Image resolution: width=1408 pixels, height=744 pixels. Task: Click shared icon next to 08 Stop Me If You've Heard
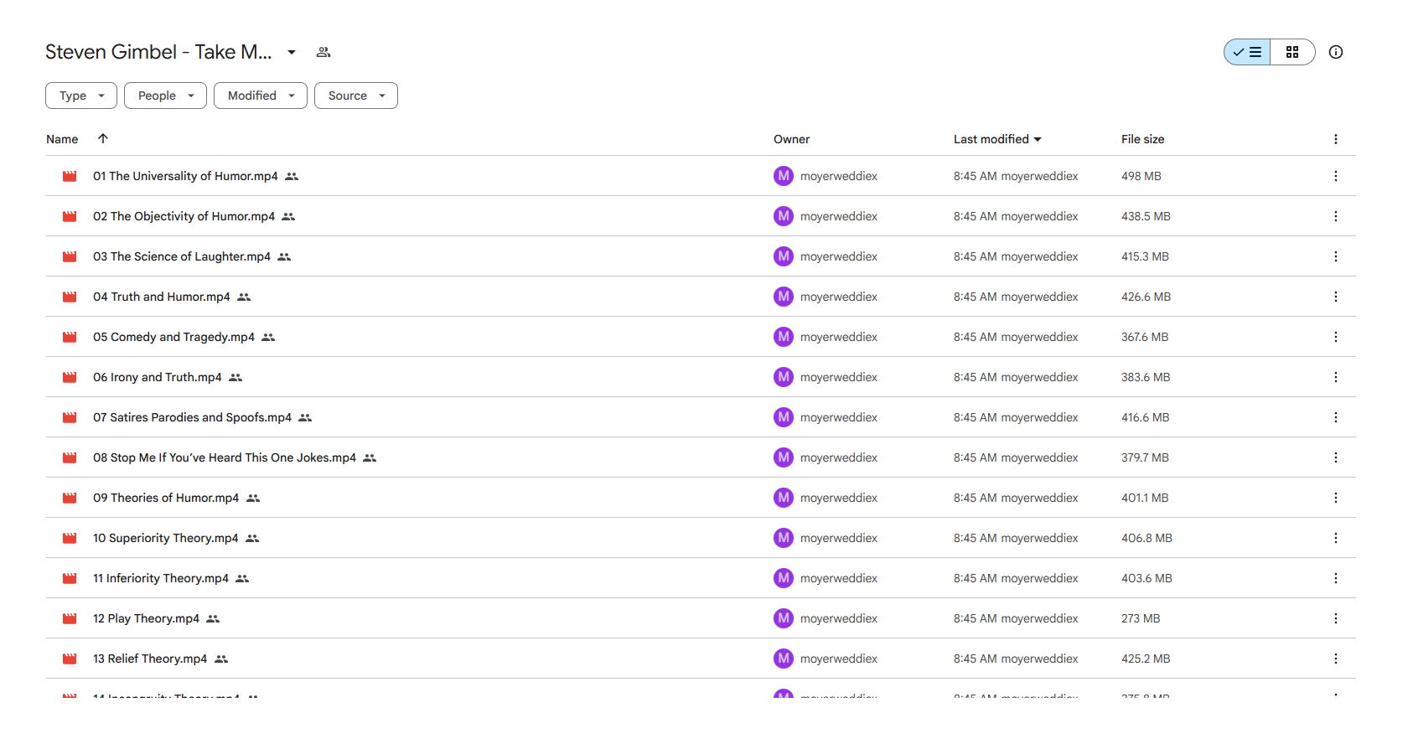[370, 457]
